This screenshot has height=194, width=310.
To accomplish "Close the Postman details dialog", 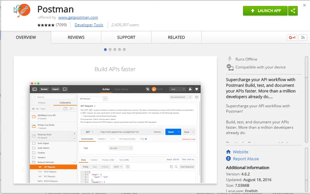I will click(x=304, y=5).
